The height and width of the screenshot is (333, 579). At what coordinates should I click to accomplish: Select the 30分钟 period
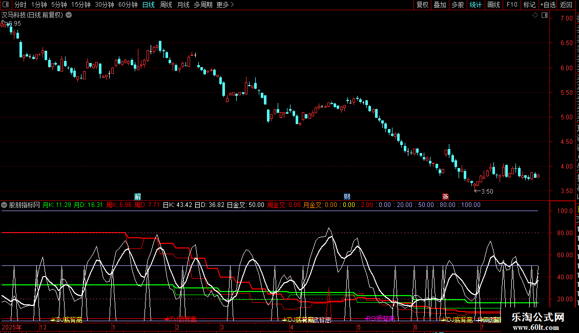[105, 5]
